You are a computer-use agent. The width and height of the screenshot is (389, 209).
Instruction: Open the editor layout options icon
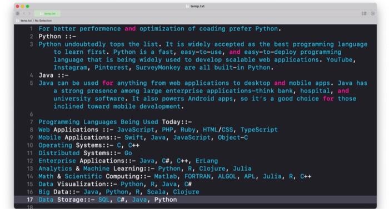364,13
